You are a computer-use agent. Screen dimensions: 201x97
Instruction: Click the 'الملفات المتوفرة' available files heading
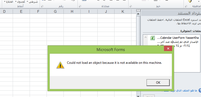coord(190,31)
